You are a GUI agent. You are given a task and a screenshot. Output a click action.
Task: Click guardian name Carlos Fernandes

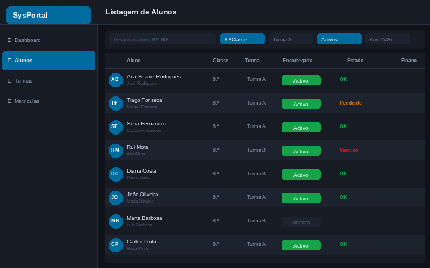pos(144,130)
